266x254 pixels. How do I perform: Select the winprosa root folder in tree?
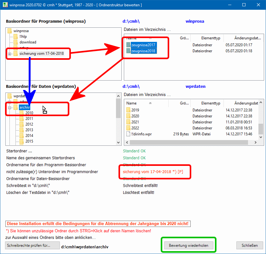point(21,31)
